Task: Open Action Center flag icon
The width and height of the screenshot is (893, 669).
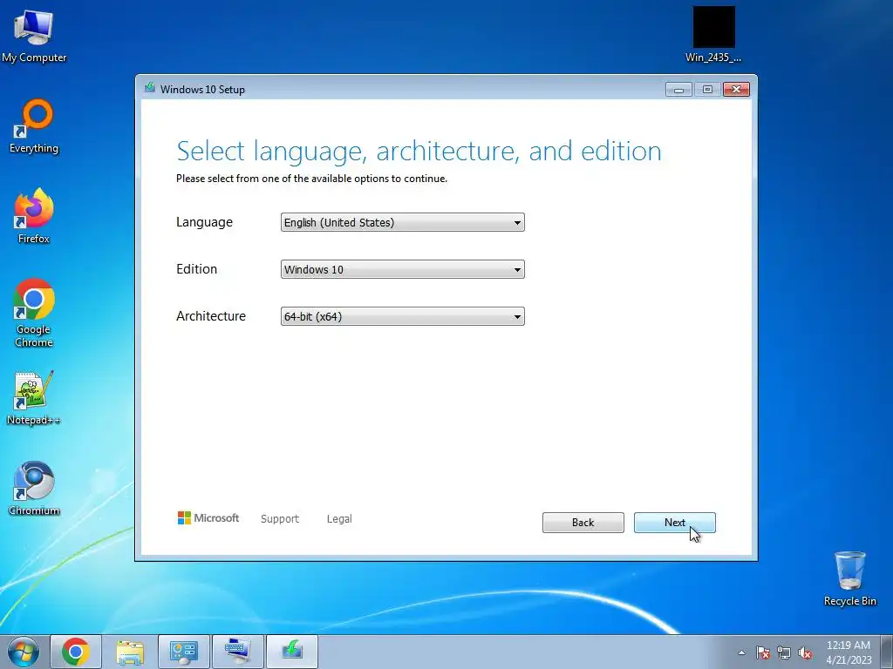Action: pos(763,652)
